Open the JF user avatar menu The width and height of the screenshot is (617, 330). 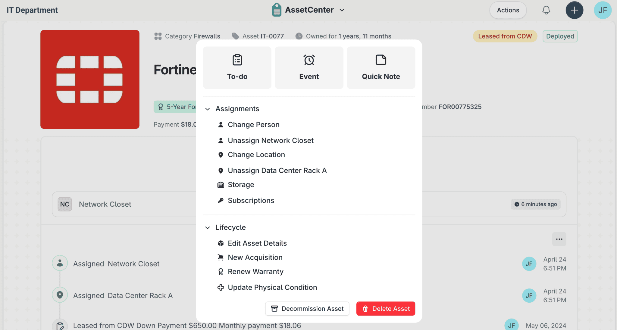(603, 10)
